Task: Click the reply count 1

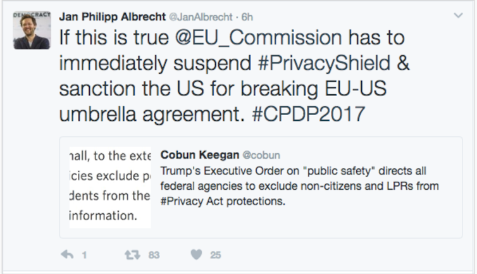Action: tap(84, 256)
